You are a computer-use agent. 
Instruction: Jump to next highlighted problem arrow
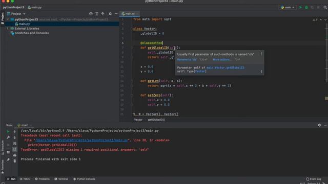tap(325, 19)
